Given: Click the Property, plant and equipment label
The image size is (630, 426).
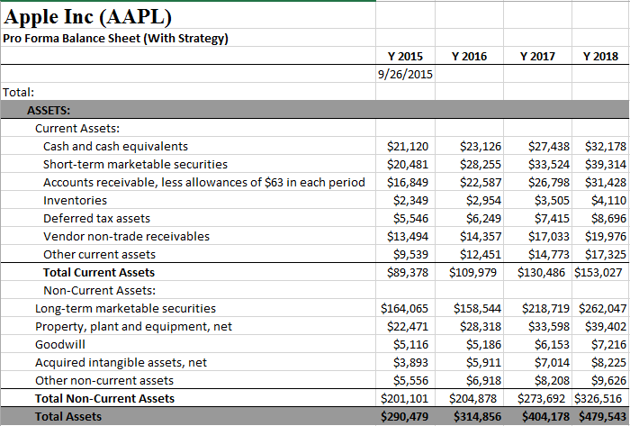Looking at the screenshot, I should [133, 326].
